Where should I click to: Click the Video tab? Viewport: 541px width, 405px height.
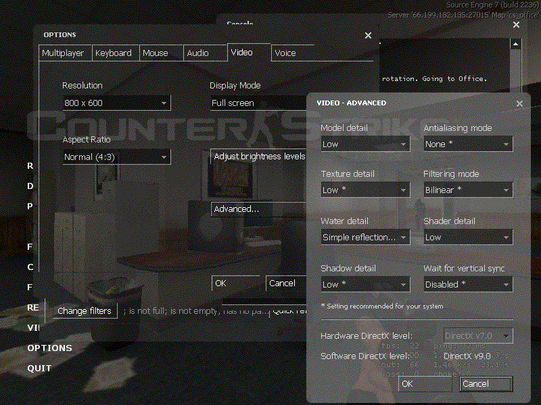pos(249,53)
